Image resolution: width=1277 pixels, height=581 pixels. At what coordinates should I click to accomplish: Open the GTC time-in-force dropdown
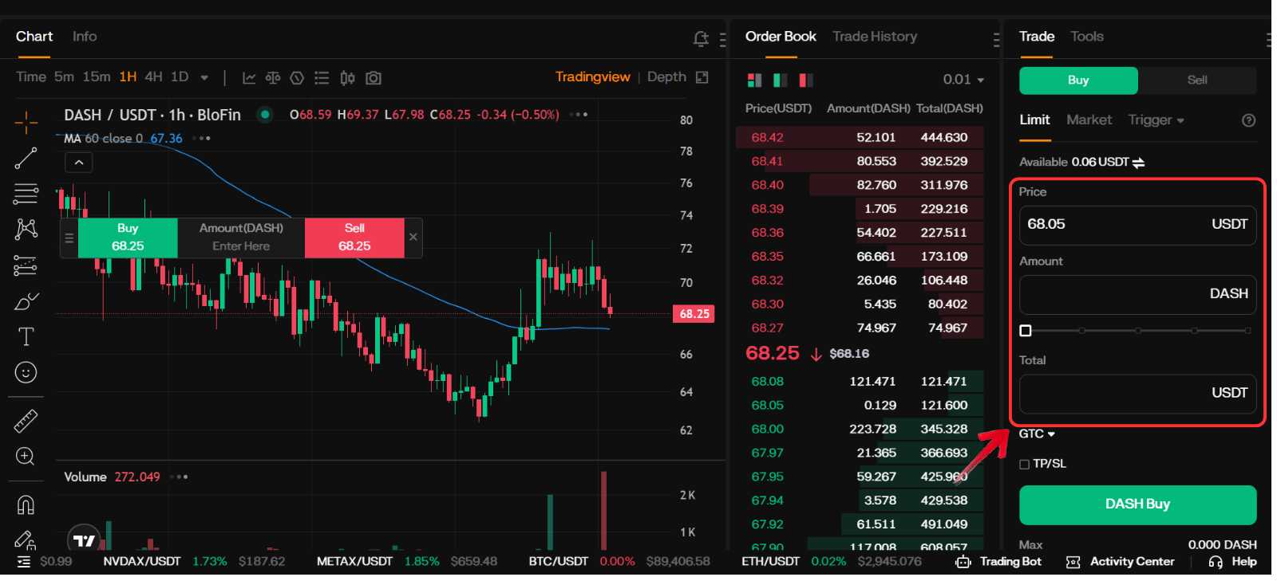coord(1037,434)
